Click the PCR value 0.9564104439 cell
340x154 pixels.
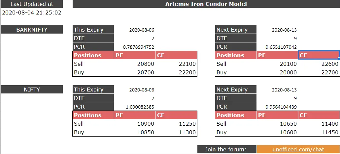(x=281, y=107)
